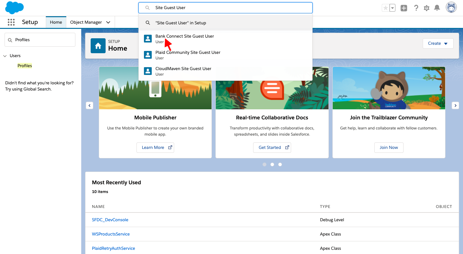The width and height of the screenshot is (463, 254).
Task: Open the WSProductsService link
Action: coord(111,234)
